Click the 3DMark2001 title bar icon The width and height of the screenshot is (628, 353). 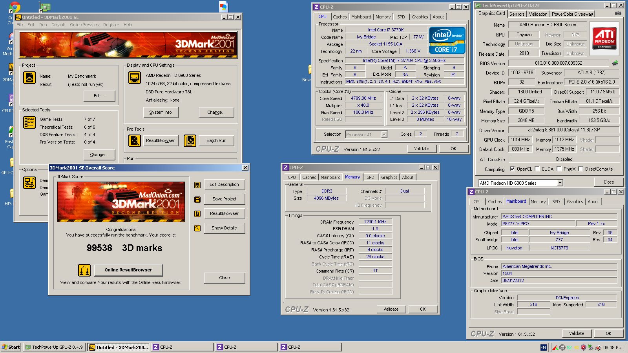click(x=18, y=17)
